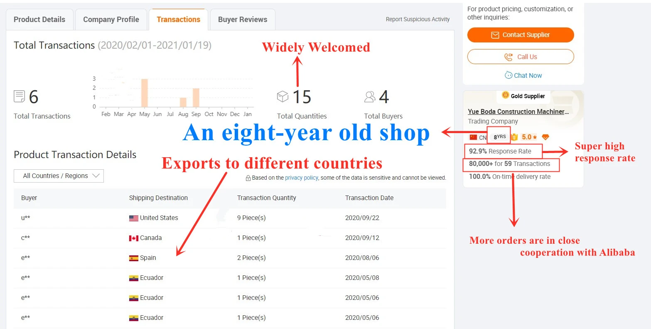Image resolution: width=651 pixels, height=329 pixels.
Task: Click the 'Trading Company' label
Action: 493,121
